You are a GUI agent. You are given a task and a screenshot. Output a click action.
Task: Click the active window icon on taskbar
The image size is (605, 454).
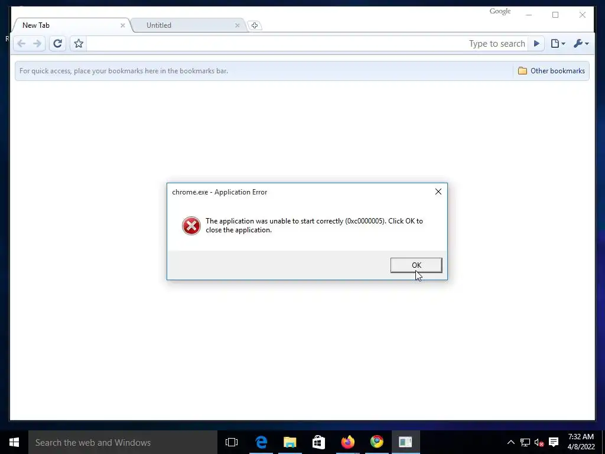tap(405, 442)
